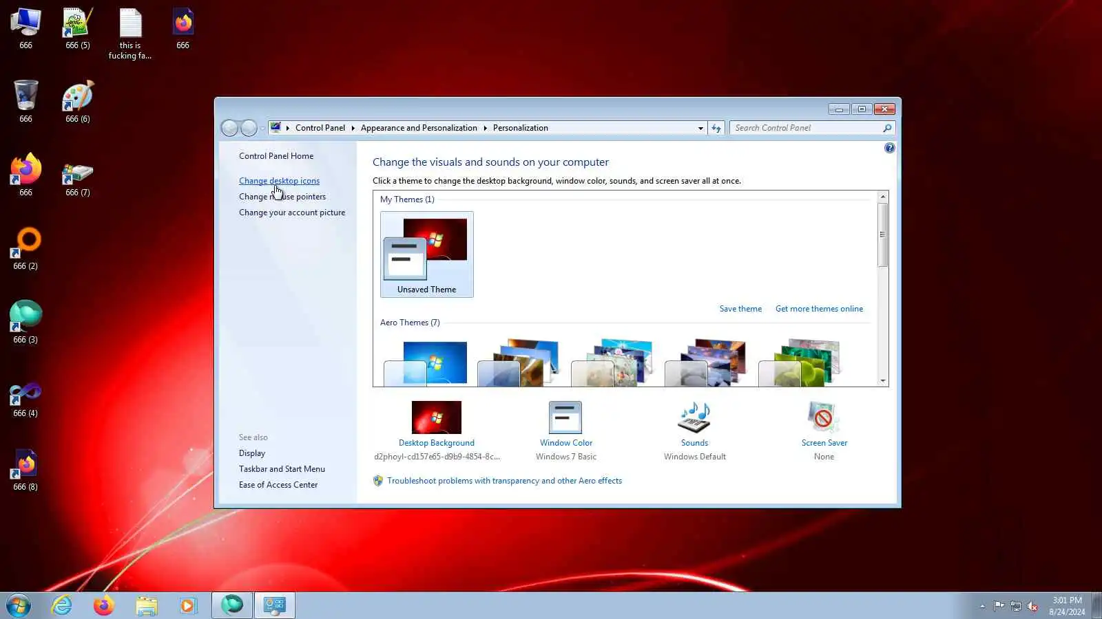Select the 666 (5) desktop shortcut
The height and width of the screenshot is (619, 1102).
[77, 29]
